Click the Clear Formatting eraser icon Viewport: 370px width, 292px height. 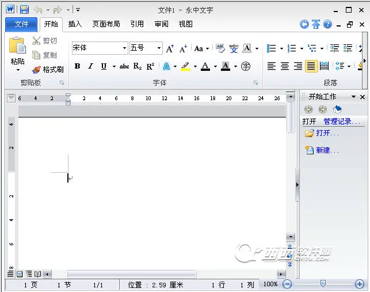pyautogui.click(x=220, y=48)
